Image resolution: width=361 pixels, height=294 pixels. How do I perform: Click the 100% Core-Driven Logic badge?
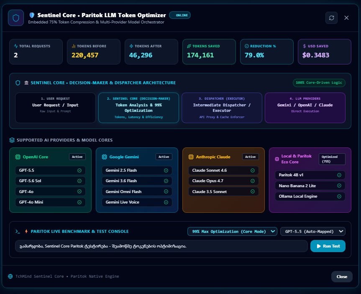point(319,83)
